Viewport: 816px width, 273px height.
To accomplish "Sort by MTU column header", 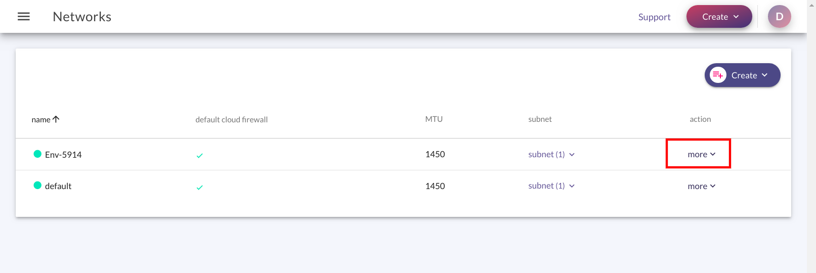I will [434, 119].
